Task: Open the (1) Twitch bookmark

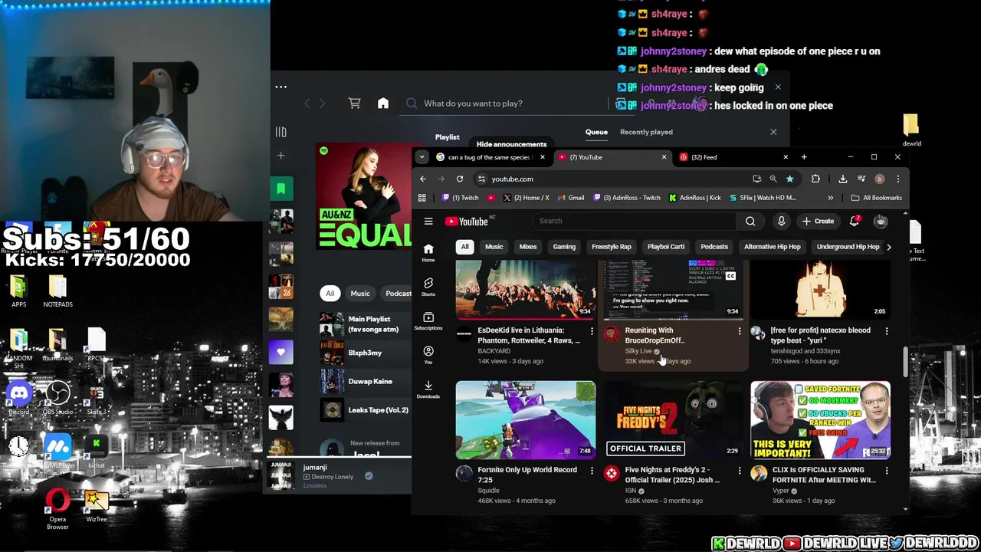Action: (460, 198)
